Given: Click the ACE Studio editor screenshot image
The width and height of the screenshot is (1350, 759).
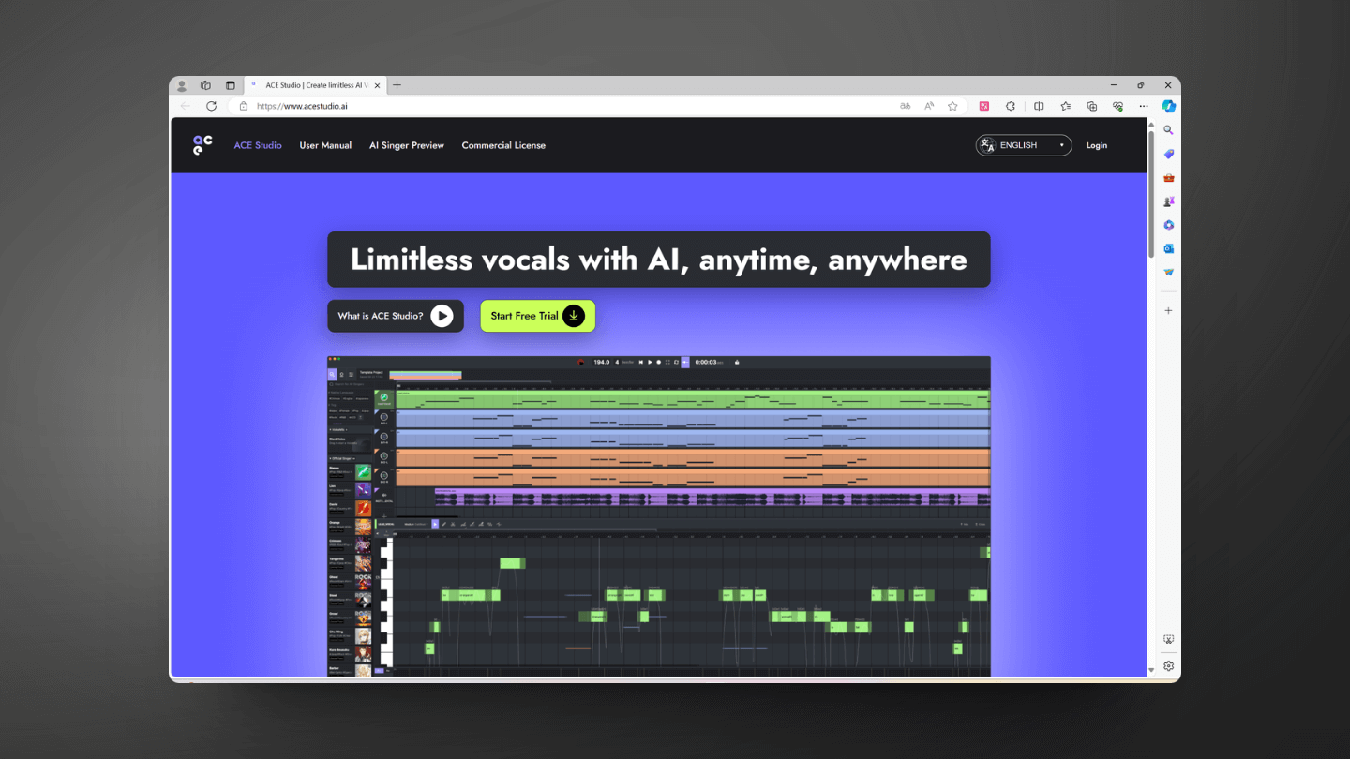Looking at the screenshot, I should point(659,516).
